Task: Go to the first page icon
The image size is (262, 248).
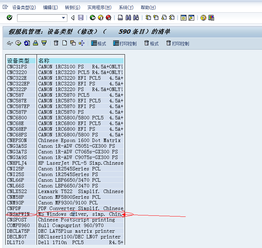Action: pyautogui.click(x=148, y=17)
